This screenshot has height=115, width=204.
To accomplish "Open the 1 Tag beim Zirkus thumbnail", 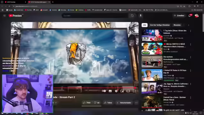I will [152, 35].
